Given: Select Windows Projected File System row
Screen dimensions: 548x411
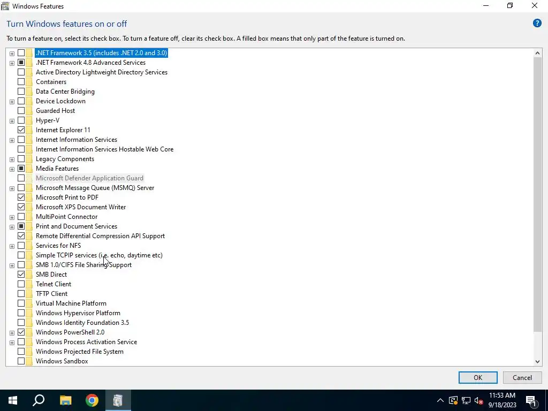Looking at the screenshot, I should pyautogui.click(x=79, y=352).
